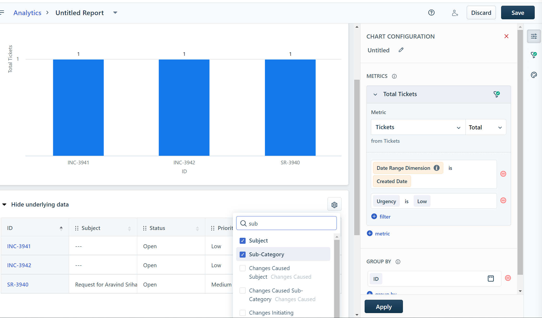Click the Total Tickets metric filter icon

pos(497,94)
